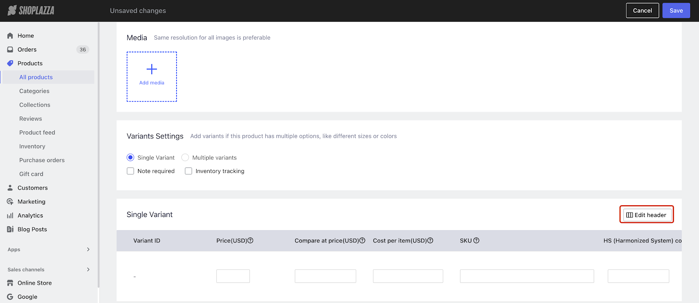
Task: Click the Cancel button
Action: [642, 10]
